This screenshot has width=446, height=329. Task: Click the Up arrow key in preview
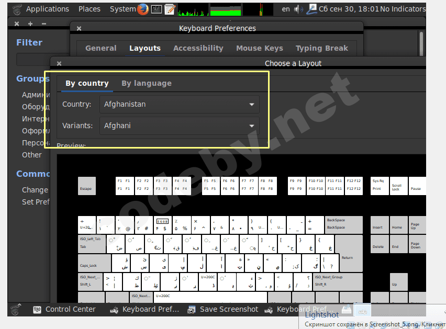click(399, 282)
